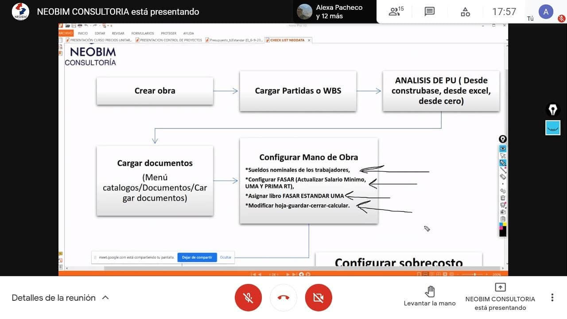Switch to PRESENTACIÓN CURSO PRECIOS UNITAR document tab
Viewport: 567px width, 319px height.
(x=100, y=40)
